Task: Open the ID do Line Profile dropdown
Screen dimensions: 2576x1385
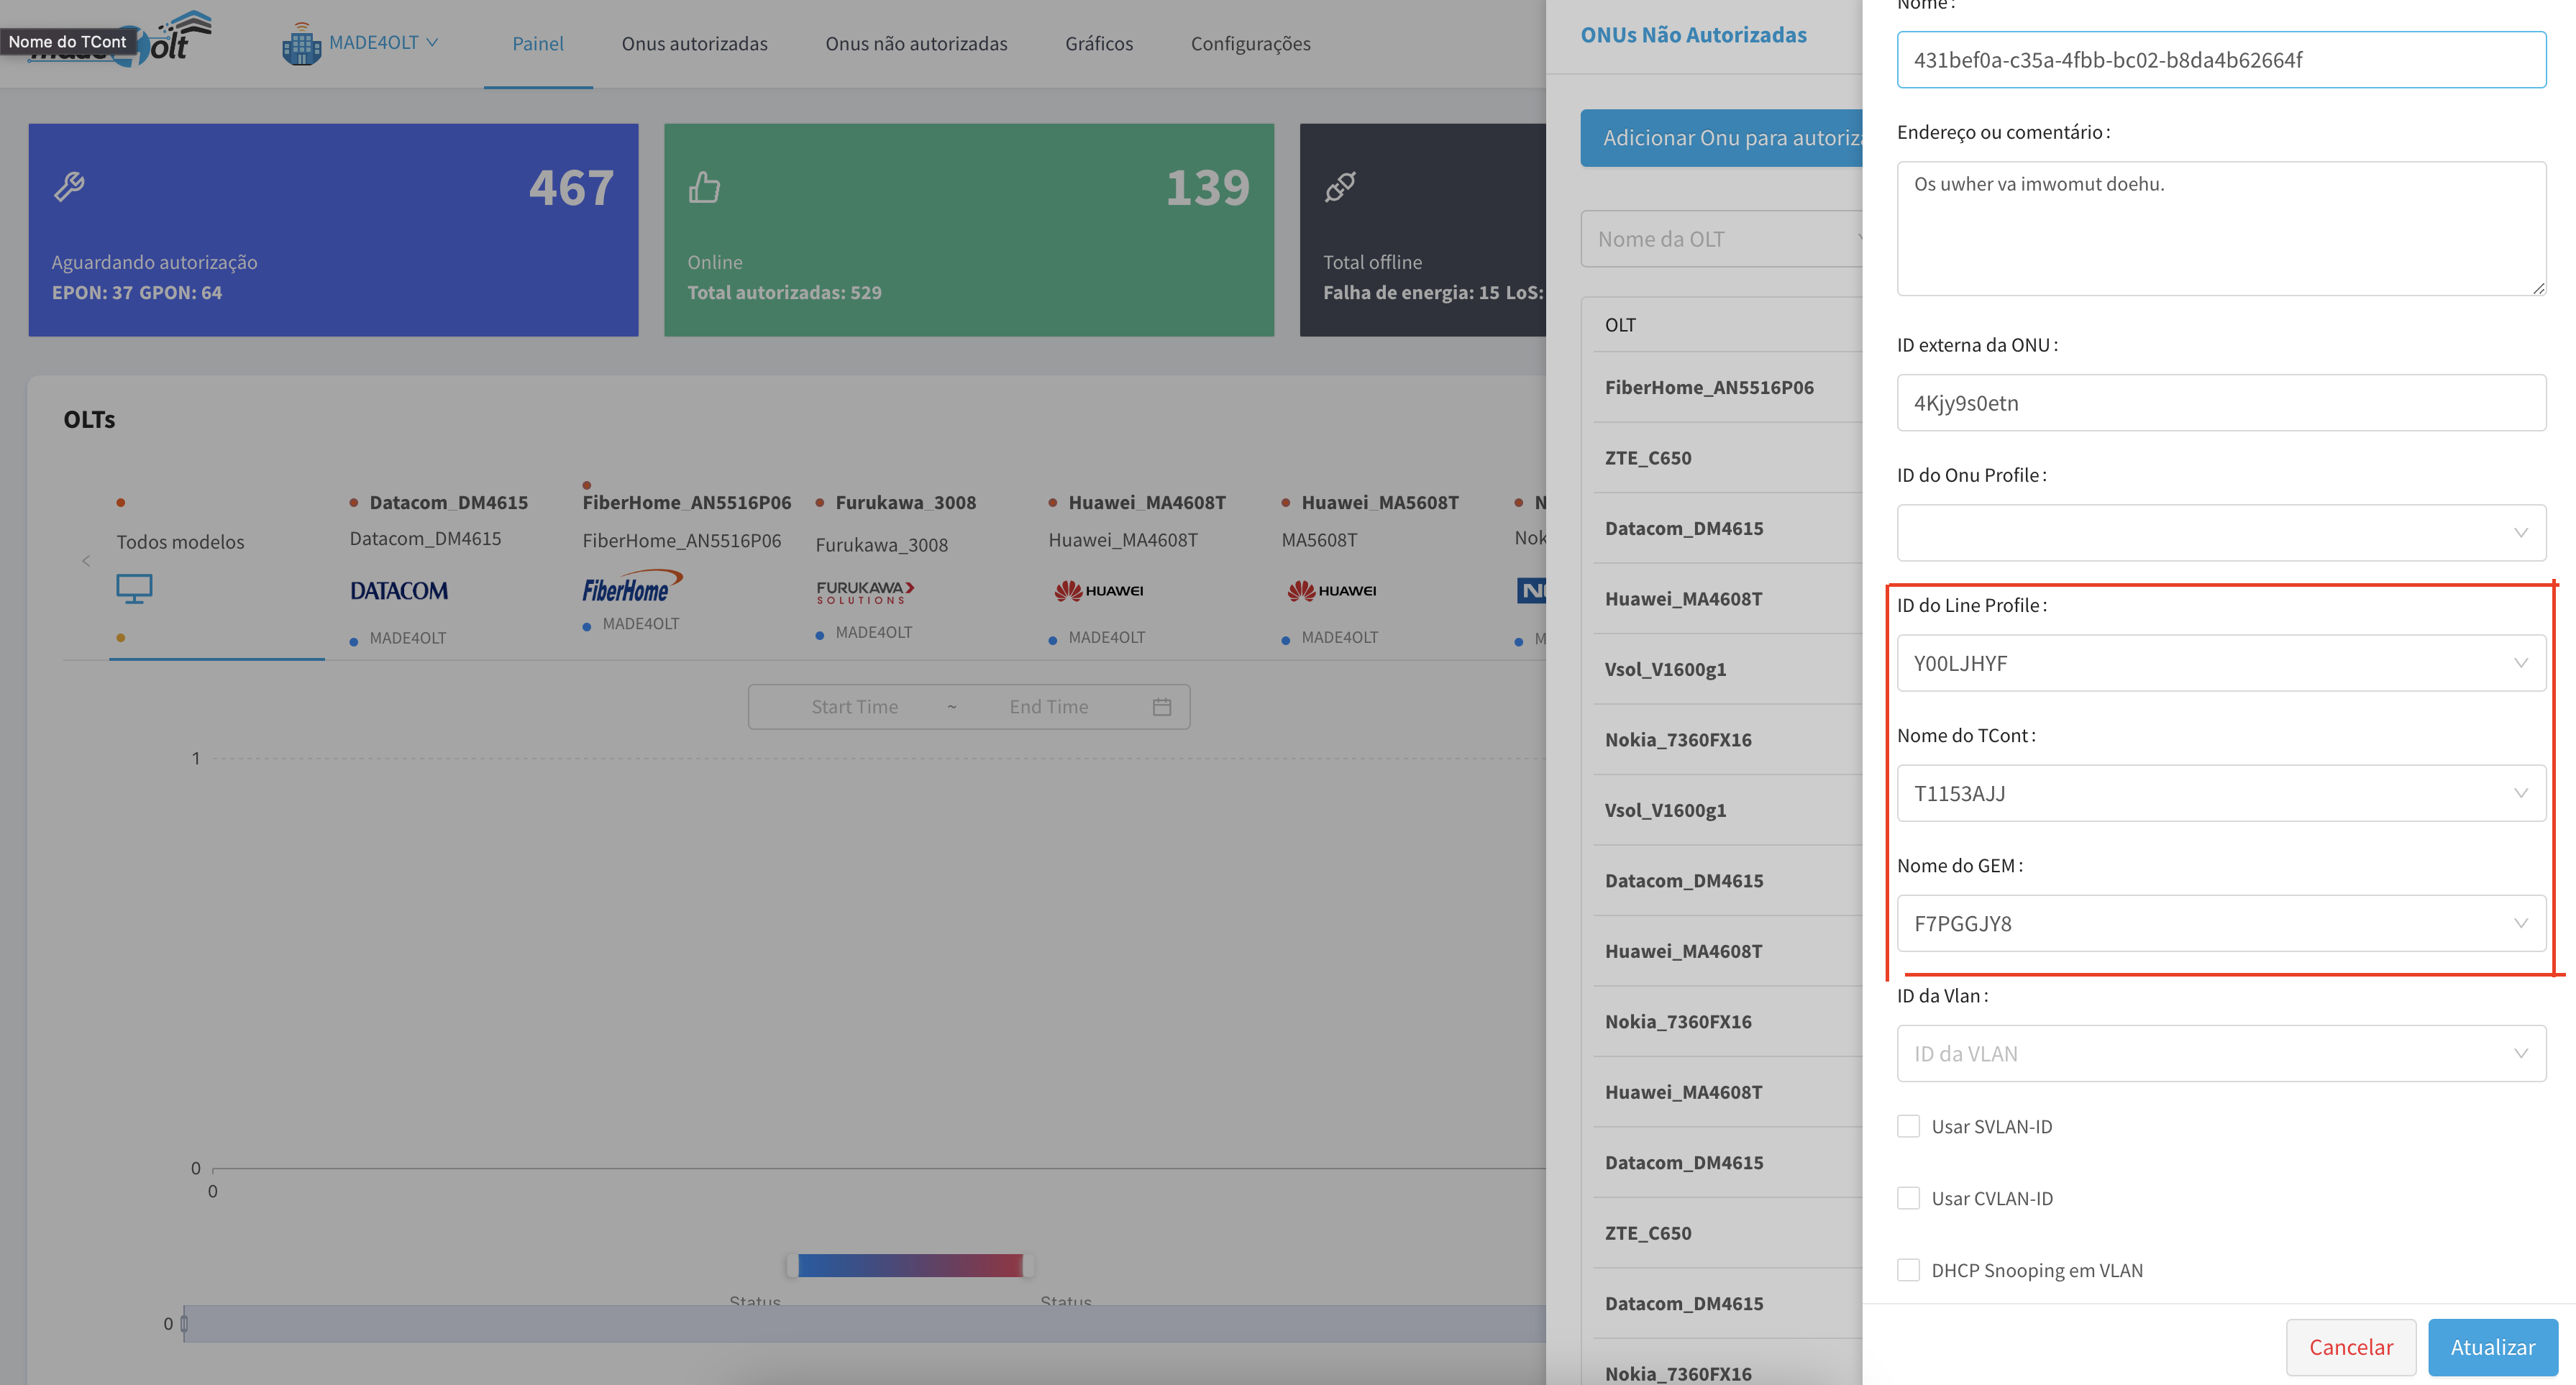Action: point(2220,663)
